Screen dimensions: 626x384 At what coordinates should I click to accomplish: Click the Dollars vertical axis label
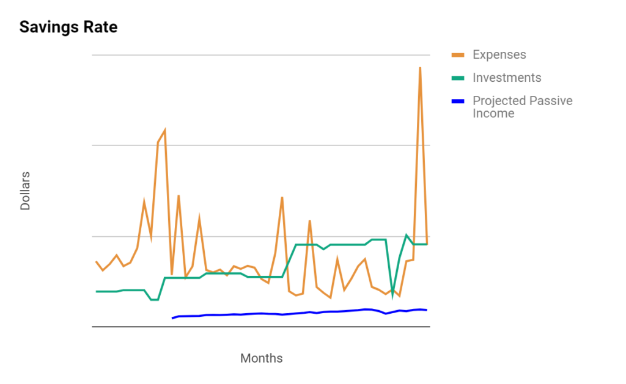point(25,191)
